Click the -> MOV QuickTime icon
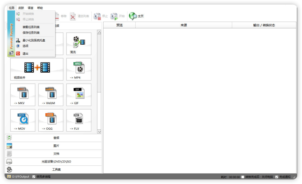Image resolution: width=302 pixels, height=184 pixels. (x=23, y=120)
